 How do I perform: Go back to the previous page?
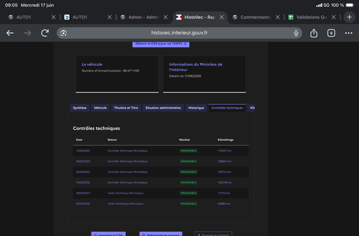pos(10,33)
